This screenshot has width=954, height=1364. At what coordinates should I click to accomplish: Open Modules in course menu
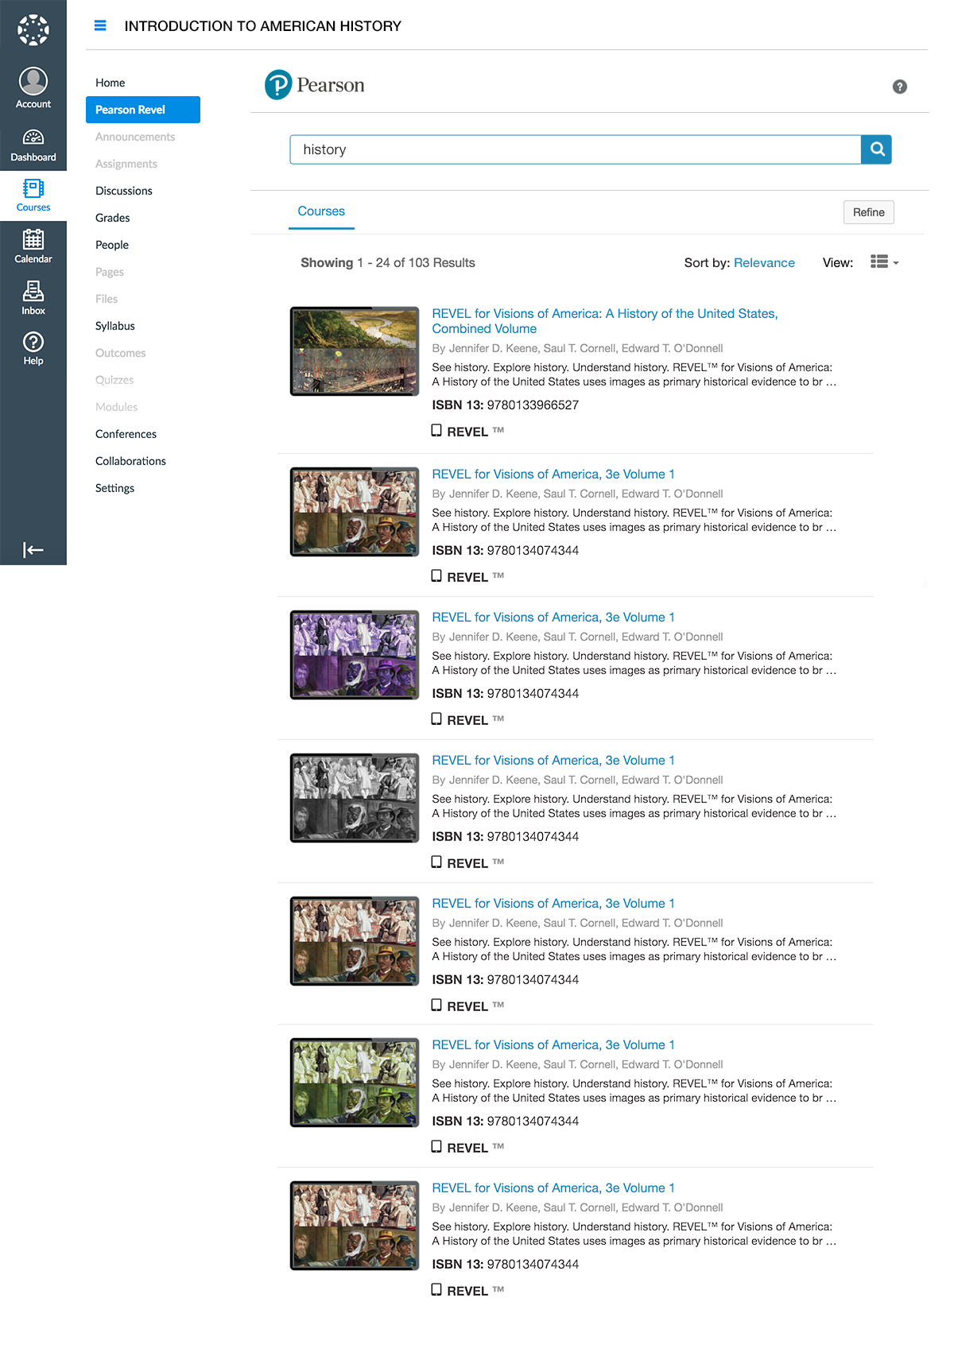117,407
